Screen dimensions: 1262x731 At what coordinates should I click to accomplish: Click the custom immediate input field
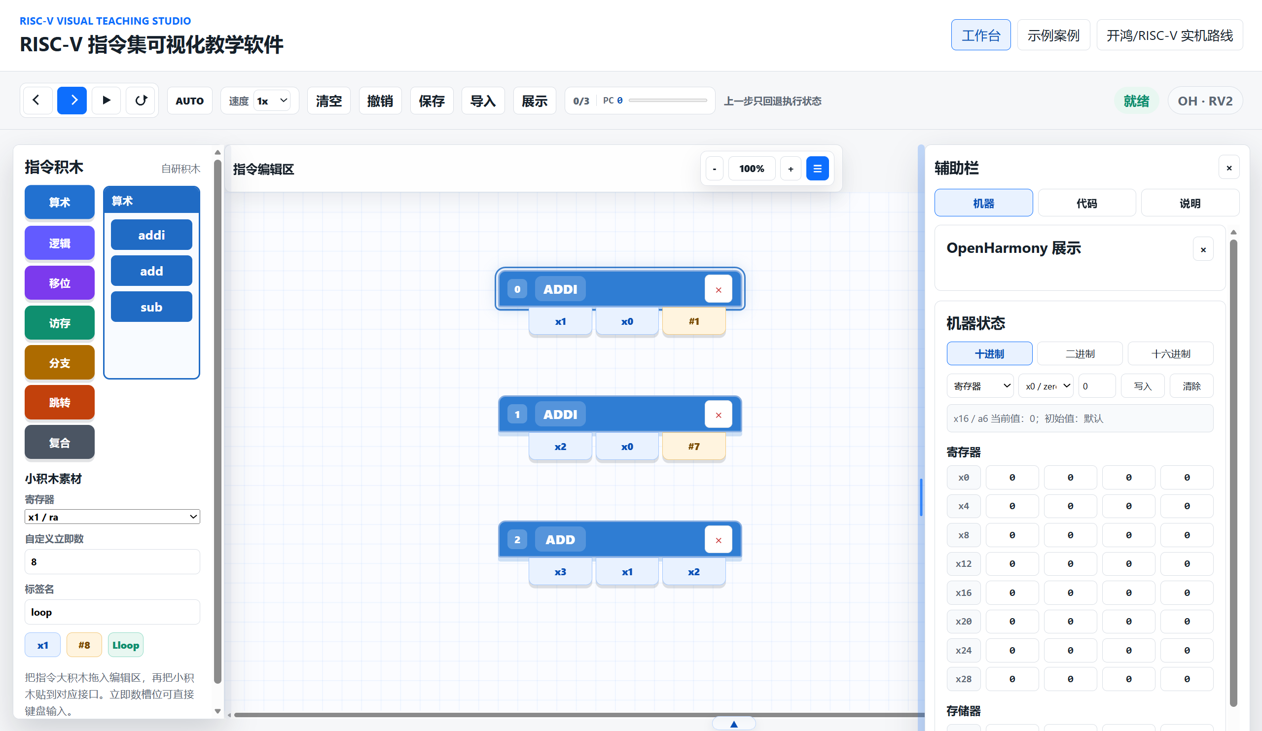[x=112, y=562]
